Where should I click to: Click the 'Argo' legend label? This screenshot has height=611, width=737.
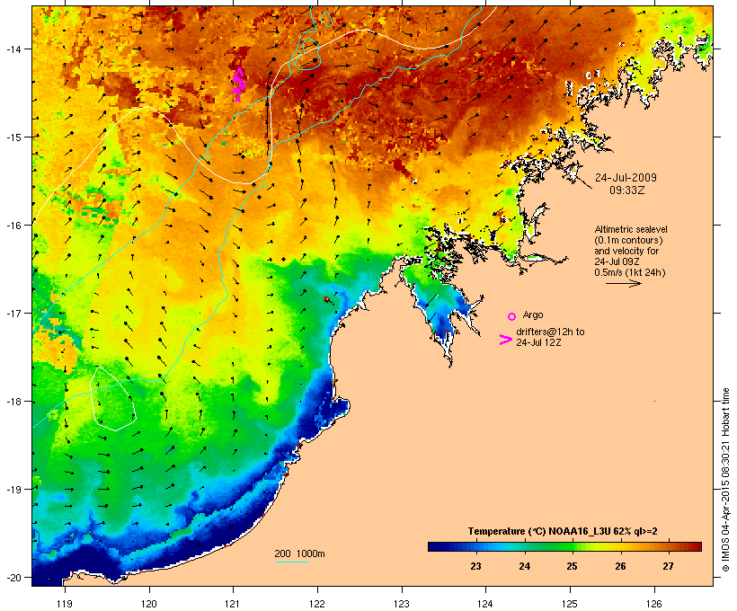pos(533,315)
